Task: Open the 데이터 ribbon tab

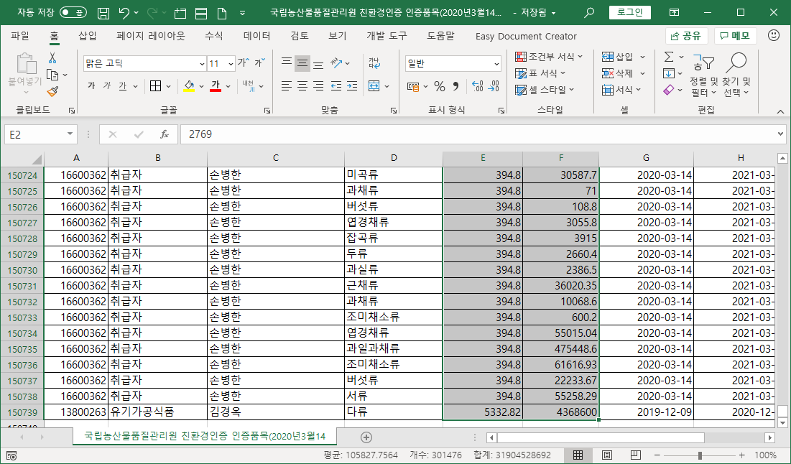Action: coord(256,36)
